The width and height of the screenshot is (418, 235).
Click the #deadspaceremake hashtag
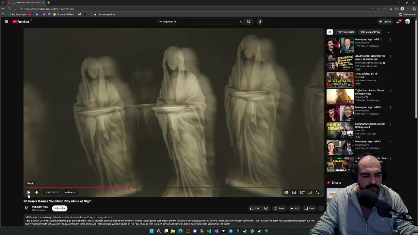[63, 217]
